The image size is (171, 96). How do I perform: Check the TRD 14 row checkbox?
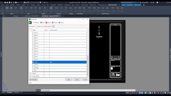[x=33, y=59]
